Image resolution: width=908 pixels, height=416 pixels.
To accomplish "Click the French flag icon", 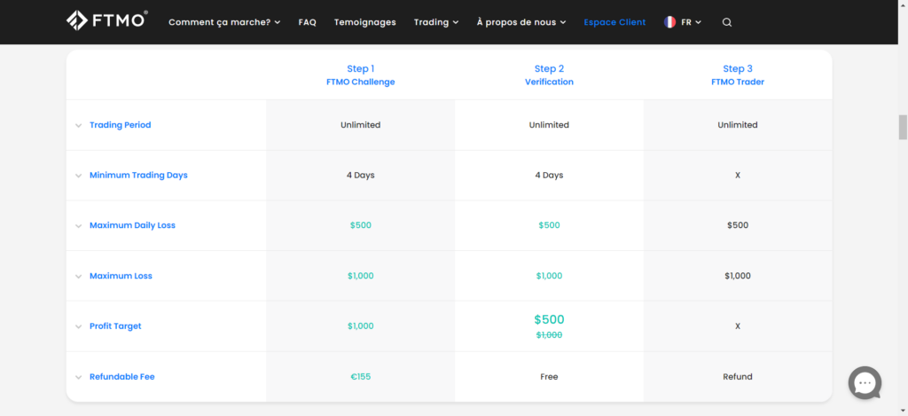I will [670, 22].
